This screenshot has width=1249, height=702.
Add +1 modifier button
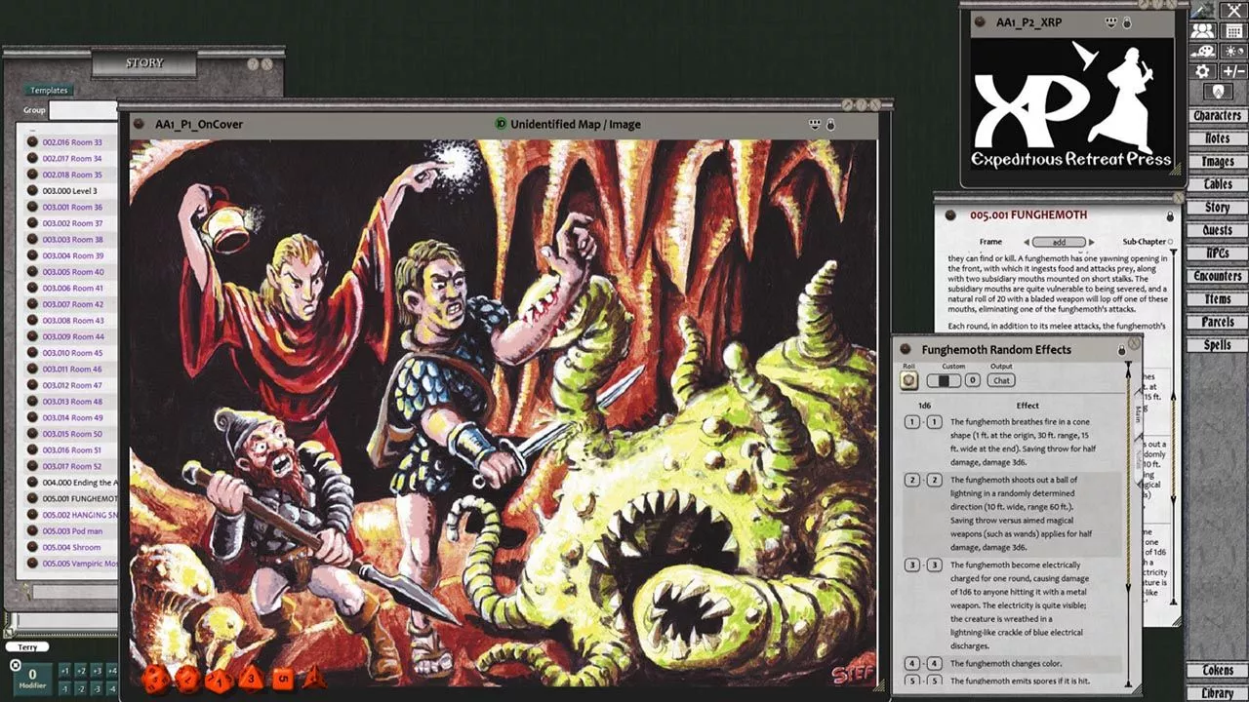point(64,671)
